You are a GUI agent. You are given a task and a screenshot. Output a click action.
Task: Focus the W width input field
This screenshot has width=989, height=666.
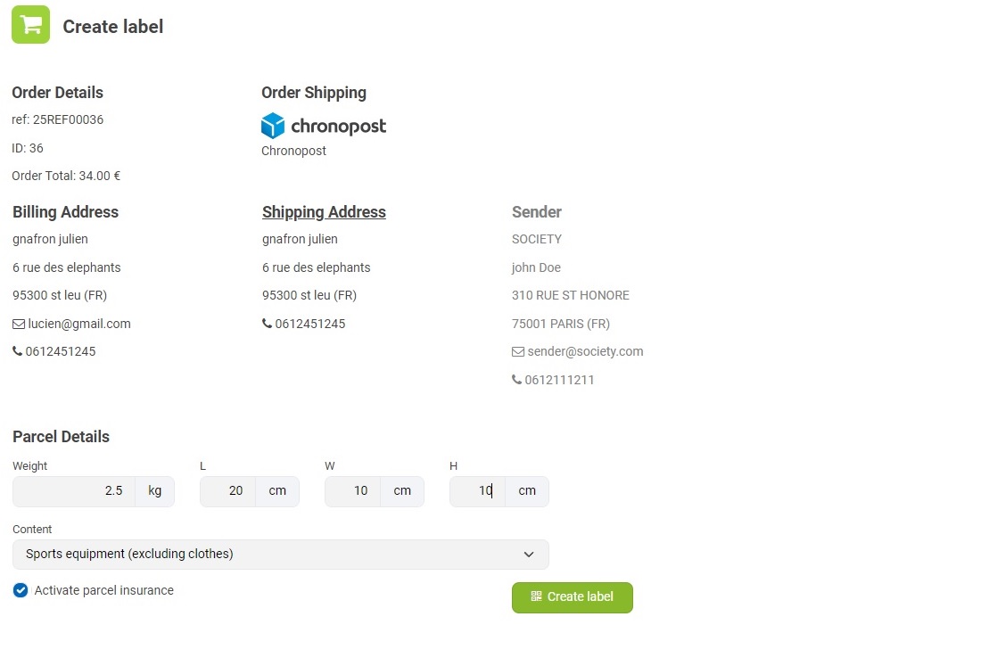tap(352, 491)
